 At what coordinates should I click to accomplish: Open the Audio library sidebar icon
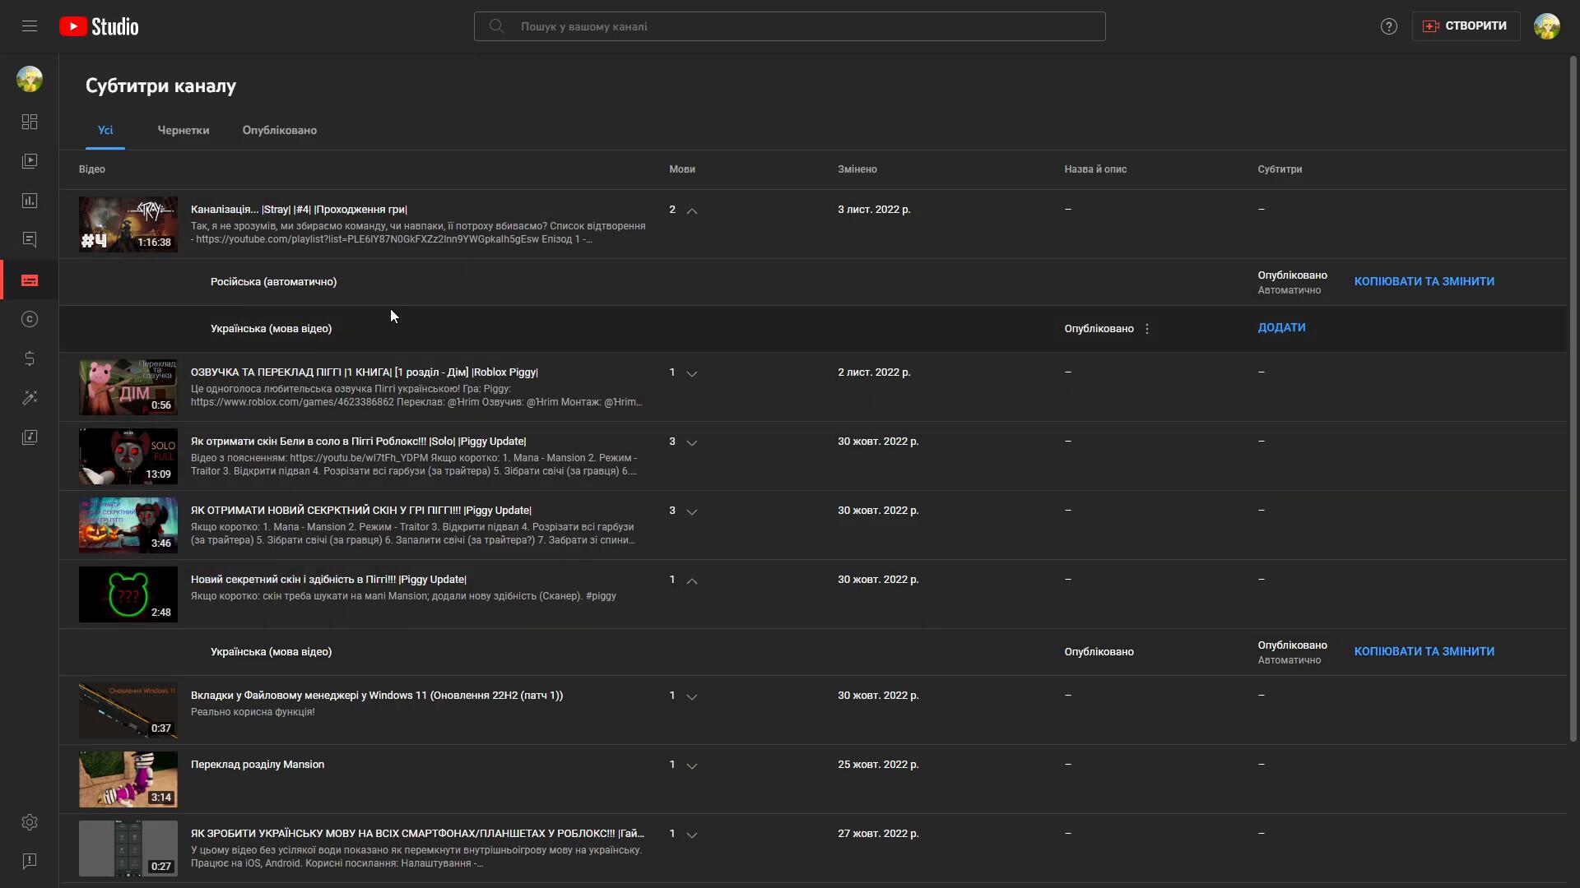tap(30, 437)
